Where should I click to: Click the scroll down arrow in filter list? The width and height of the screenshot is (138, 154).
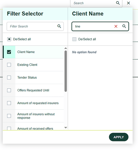pos(66,128)
